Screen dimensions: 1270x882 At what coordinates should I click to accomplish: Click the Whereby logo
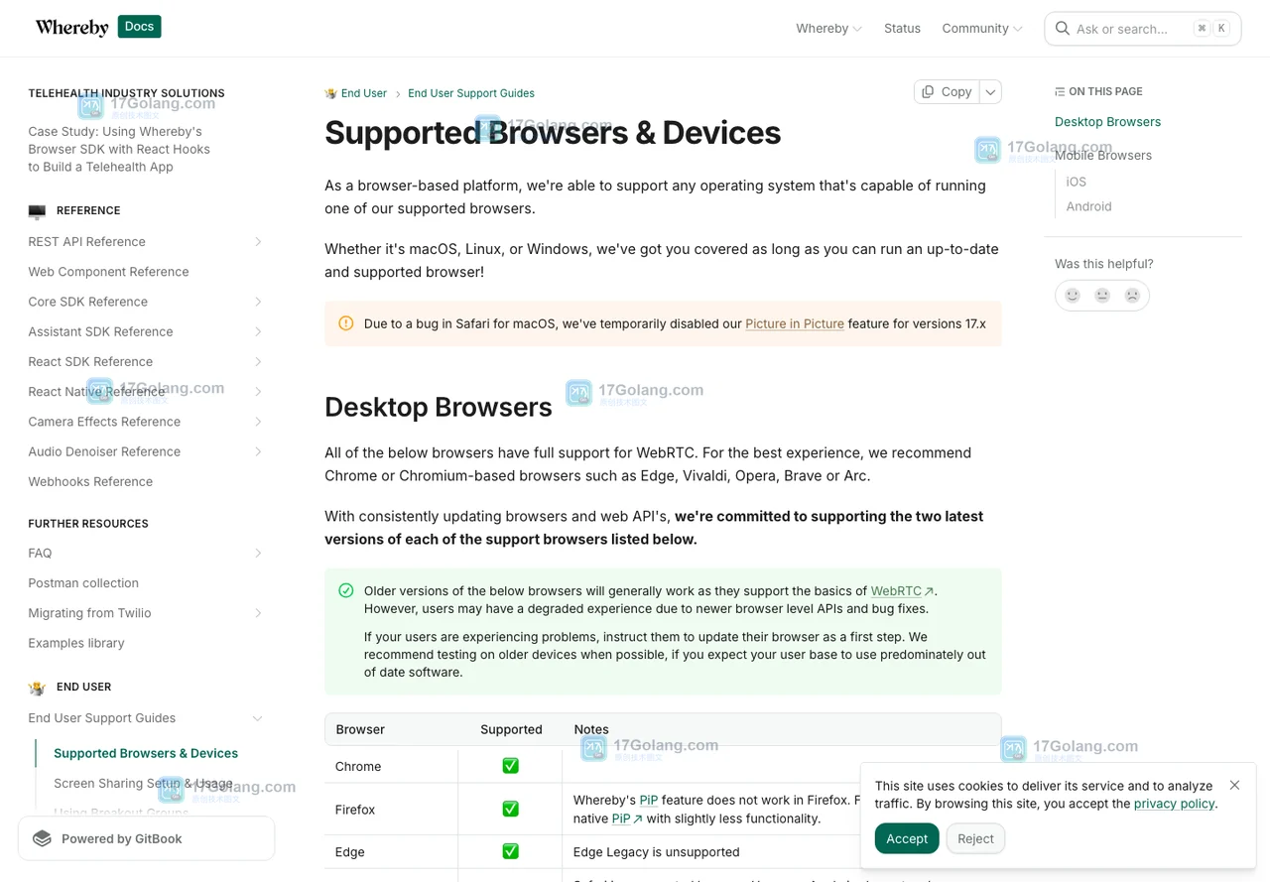(x=71, y=28)
